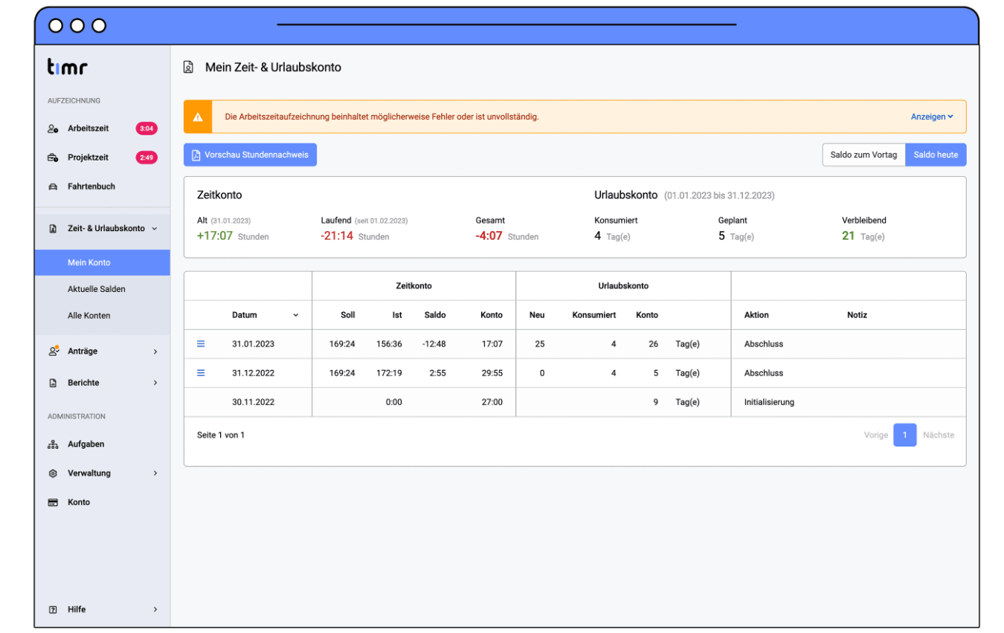
Task: Click Alt value +17:07
Action: [x=215, y=236]
